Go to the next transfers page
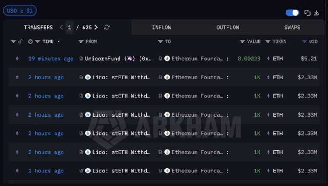 [96, 28]
